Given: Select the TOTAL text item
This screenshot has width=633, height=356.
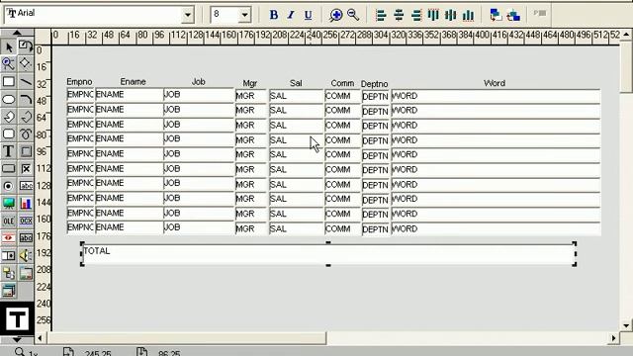Looking at the screenshot, I should pyautogui.click(x=328, y=254).
